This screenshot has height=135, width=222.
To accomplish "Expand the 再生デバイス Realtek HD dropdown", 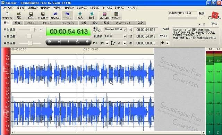I will coord(125,30).
